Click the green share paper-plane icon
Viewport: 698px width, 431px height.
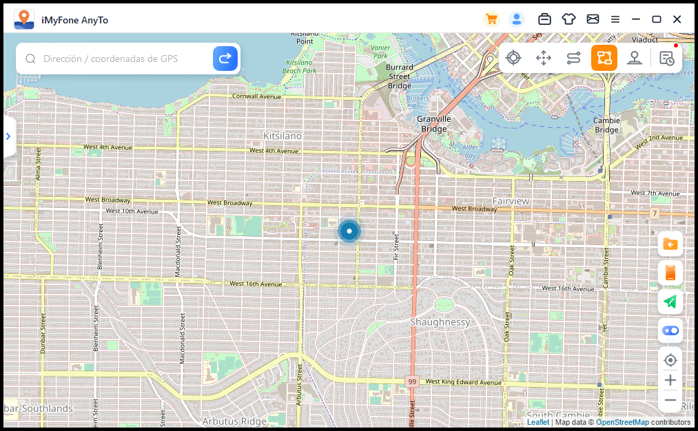(x=670, y=302)
